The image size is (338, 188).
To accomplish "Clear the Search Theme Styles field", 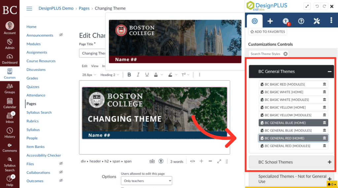I will tap(286, 54).
